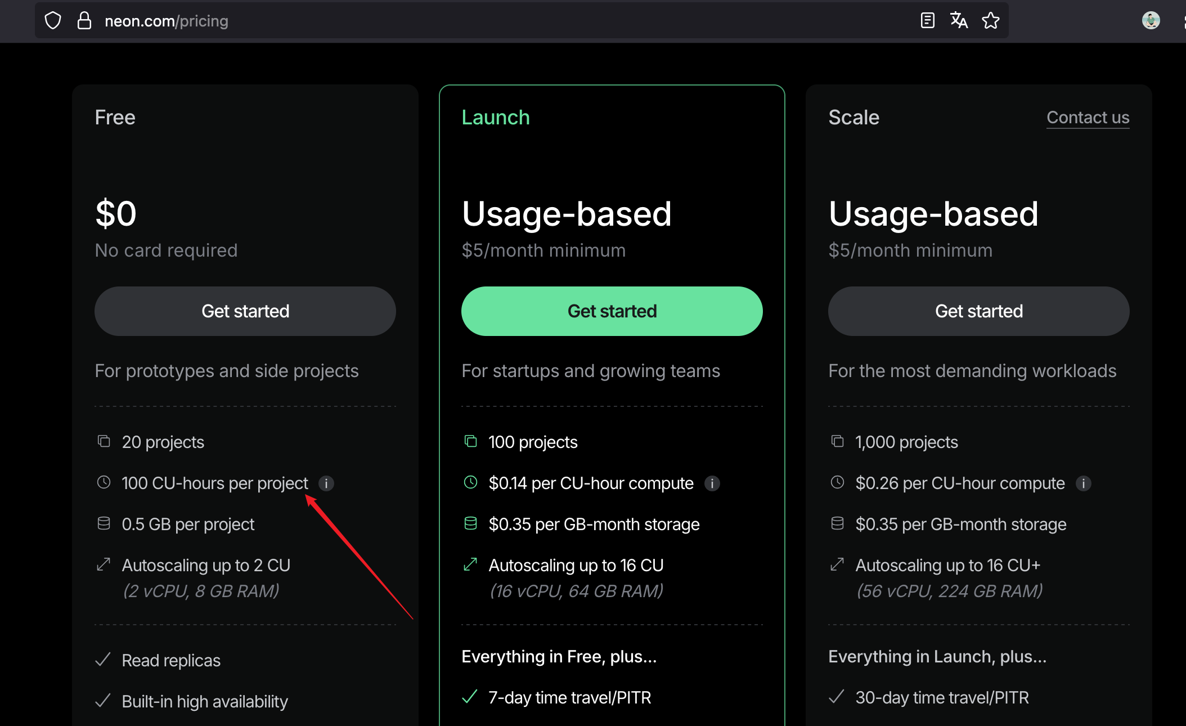Click For startups and growing teams text
Image resolution: width=1186 pixels, height=726 pixels.
point(591,371)
